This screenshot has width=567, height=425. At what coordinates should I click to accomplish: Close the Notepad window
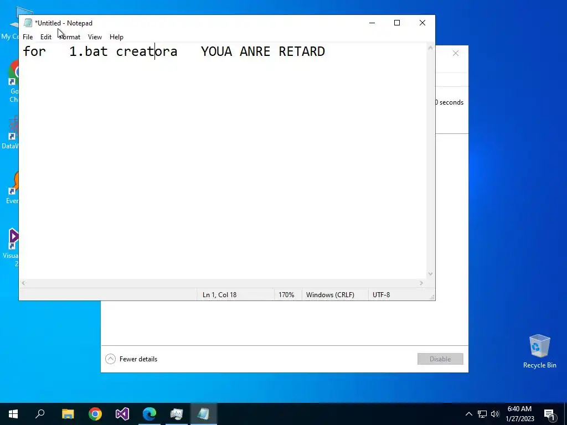click(x=422, y=23)
